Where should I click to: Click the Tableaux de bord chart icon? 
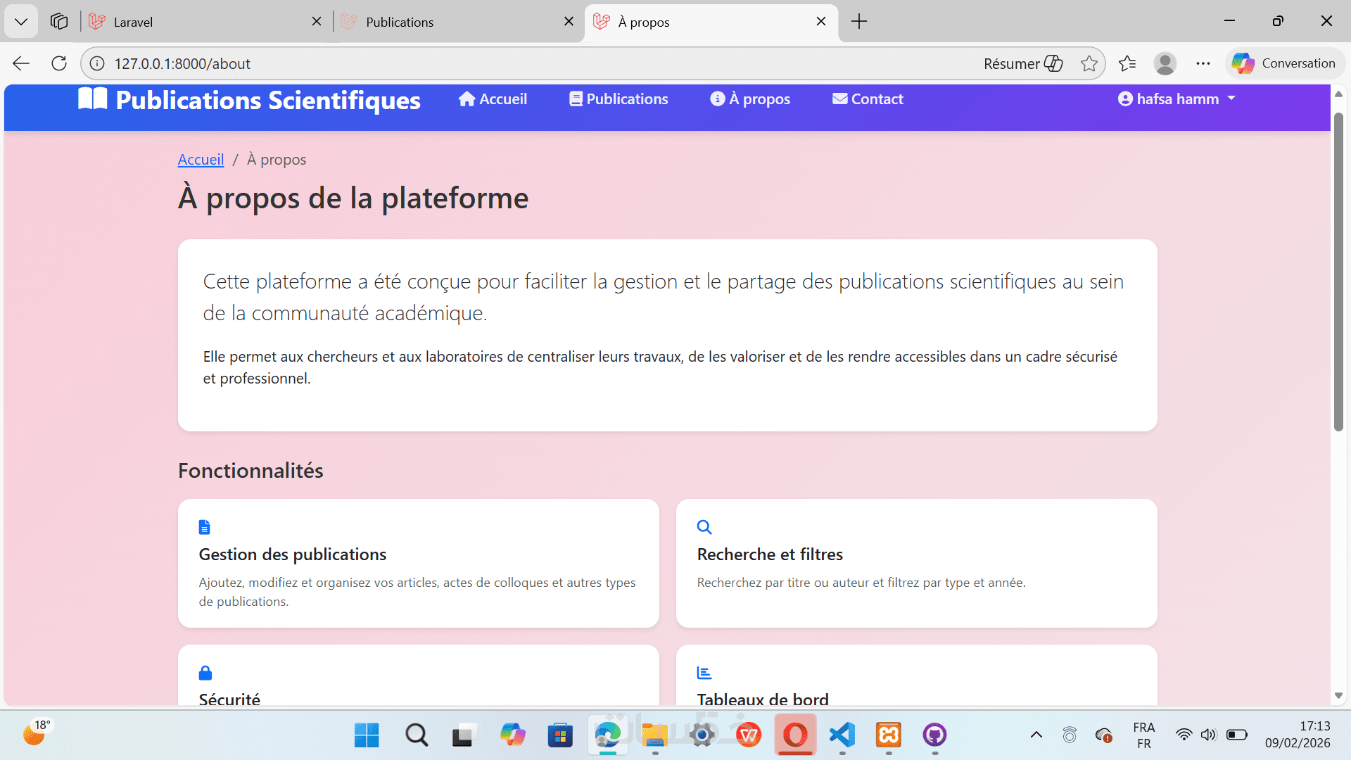click(x=704, y=673)
